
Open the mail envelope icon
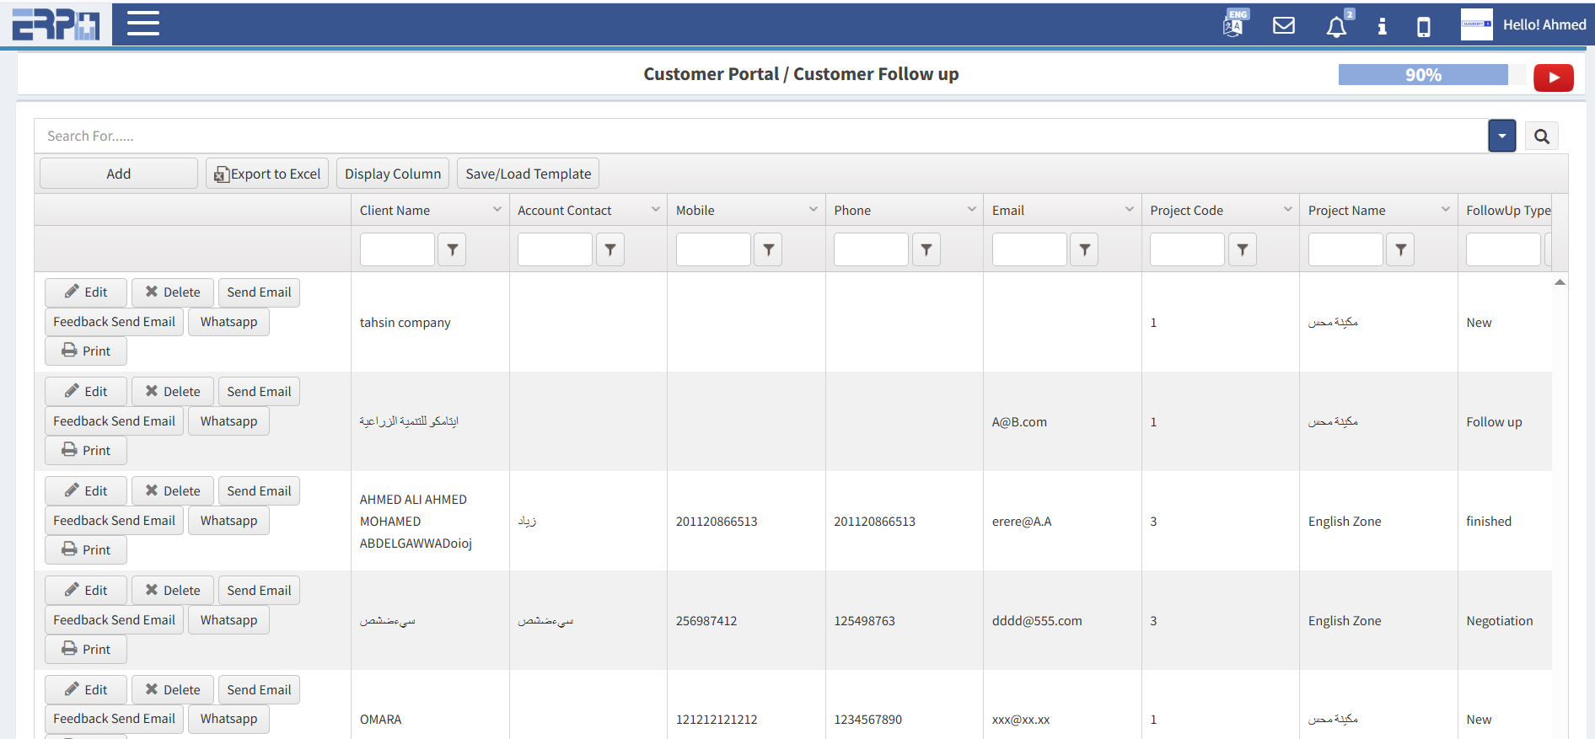point(1283,25)
